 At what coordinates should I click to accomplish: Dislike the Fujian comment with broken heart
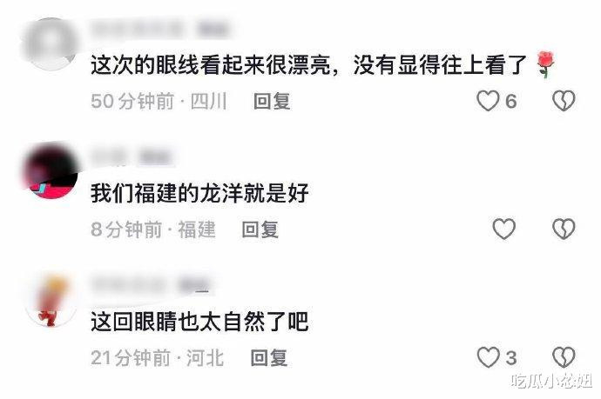point(564,229)
